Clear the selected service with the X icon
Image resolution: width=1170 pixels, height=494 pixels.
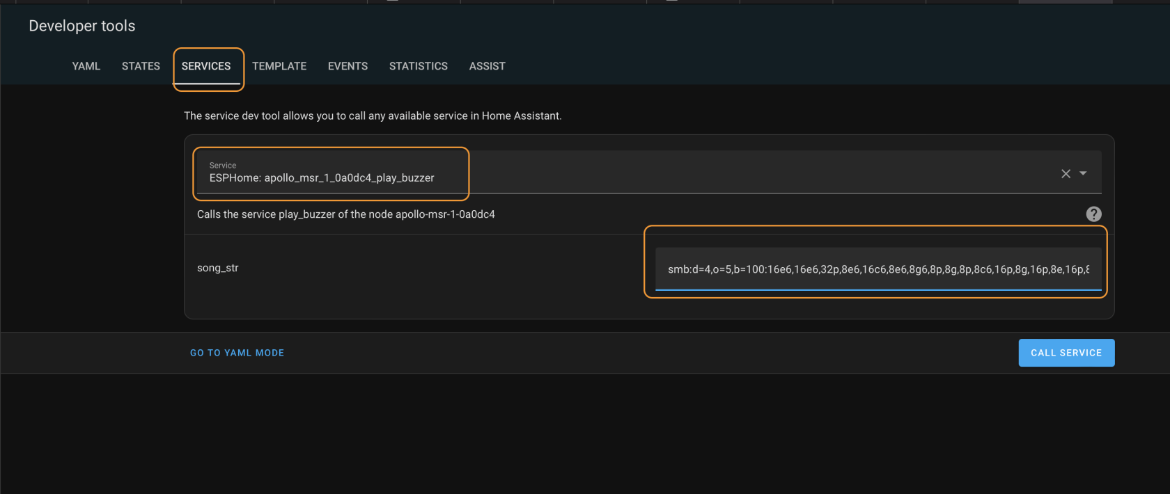pyautogui.click(x=1066, y=174)
